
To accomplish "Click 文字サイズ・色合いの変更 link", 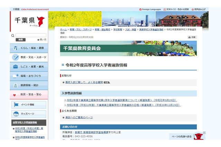I will (x=177, y=9).
